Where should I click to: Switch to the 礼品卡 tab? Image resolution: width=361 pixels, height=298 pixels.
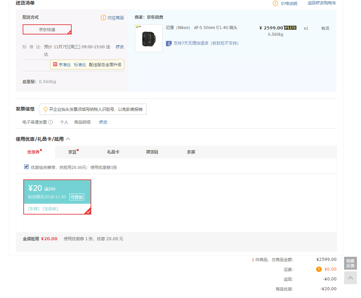pos(113,152)
